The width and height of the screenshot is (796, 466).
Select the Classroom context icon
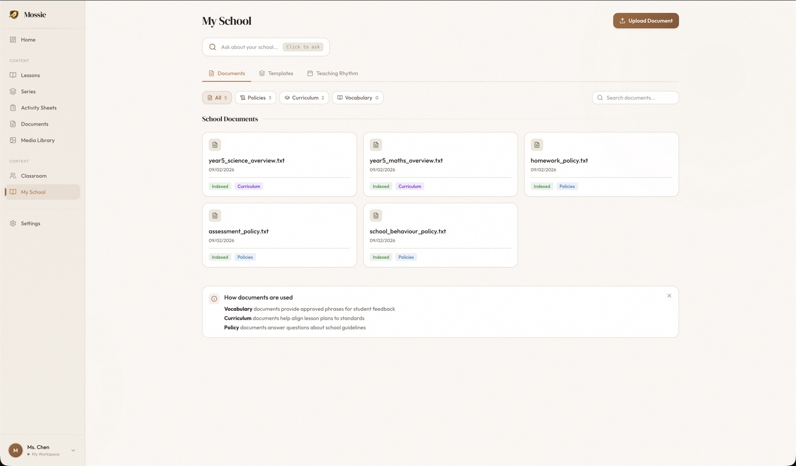click(x=12, y=176)
